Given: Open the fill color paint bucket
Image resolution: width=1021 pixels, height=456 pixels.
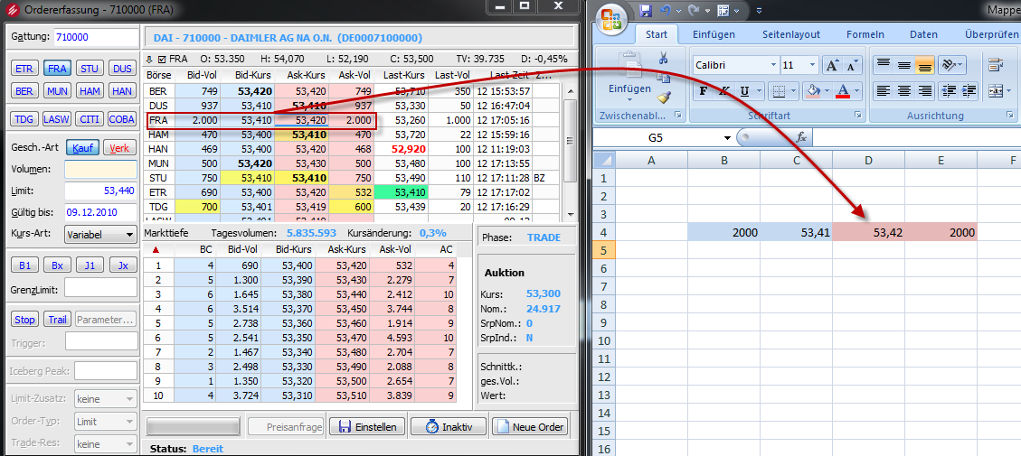Looking at the screenshot, I should tap(812, 90).
